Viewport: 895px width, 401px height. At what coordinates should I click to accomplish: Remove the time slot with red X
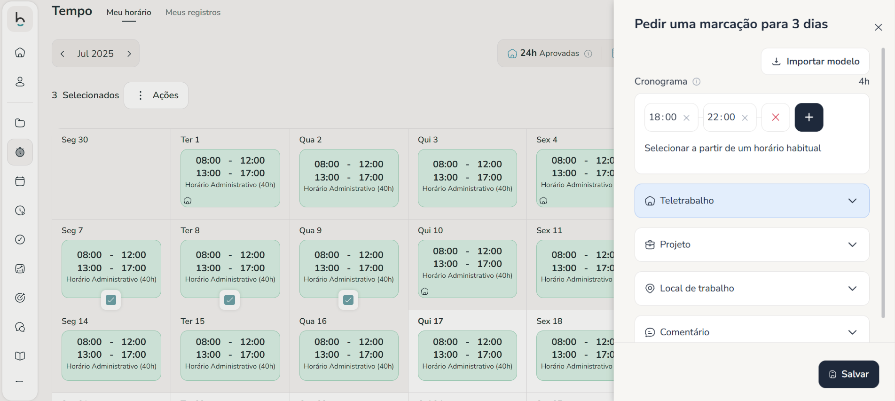pos(775,118)
